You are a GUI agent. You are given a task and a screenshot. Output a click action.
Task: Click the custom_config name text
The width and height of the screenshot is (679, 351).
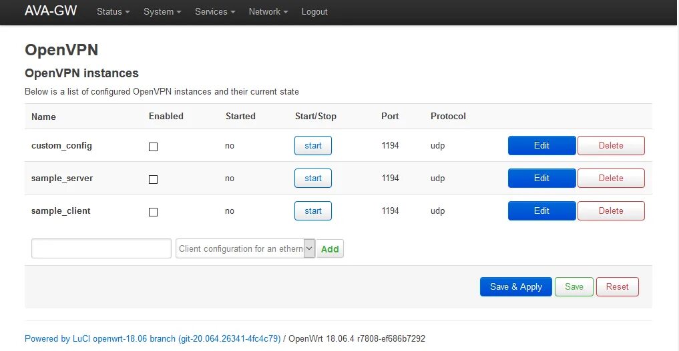(x=61, y=146)
